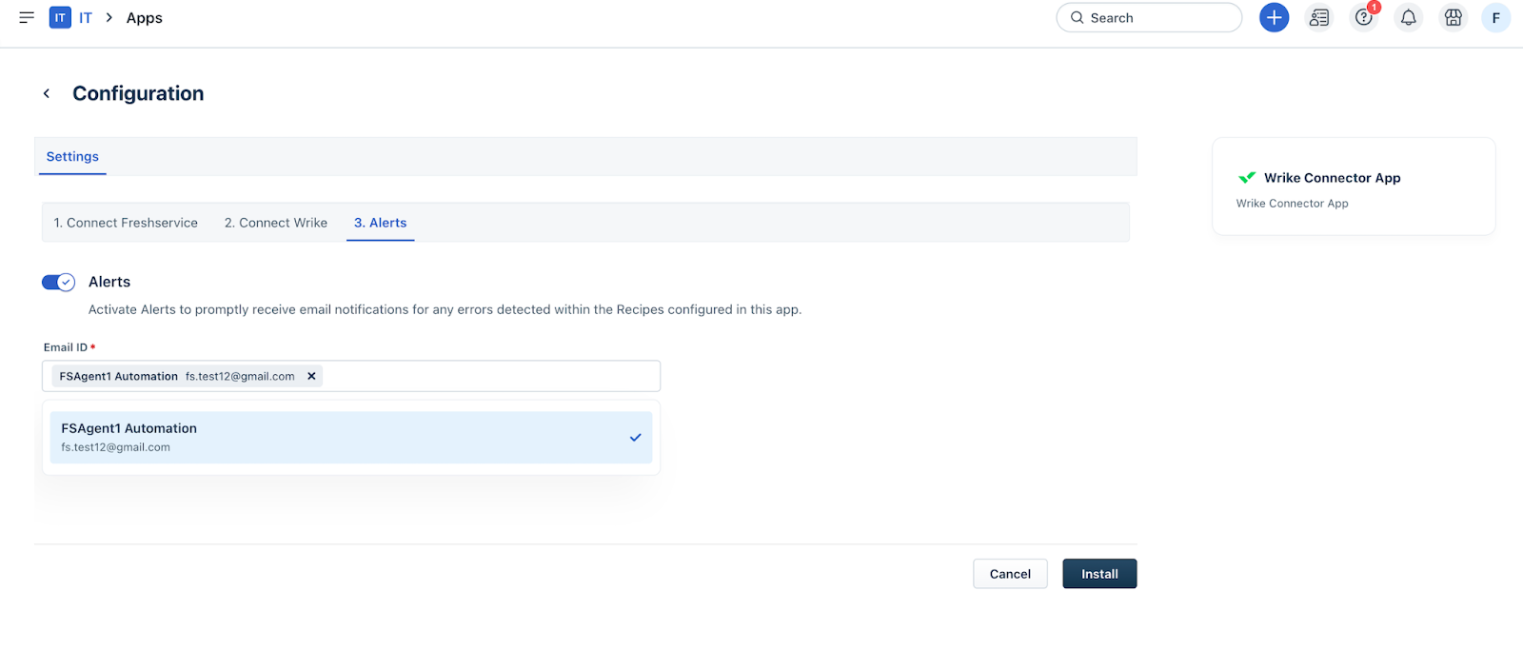1523x650 pixels.
Task: Click inside the Email ID field
Action: (351, 376)
